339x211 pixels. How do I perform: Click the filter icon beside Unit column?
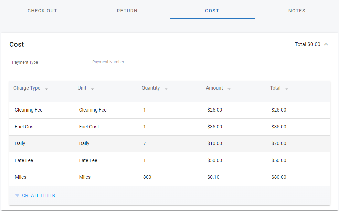92,88
